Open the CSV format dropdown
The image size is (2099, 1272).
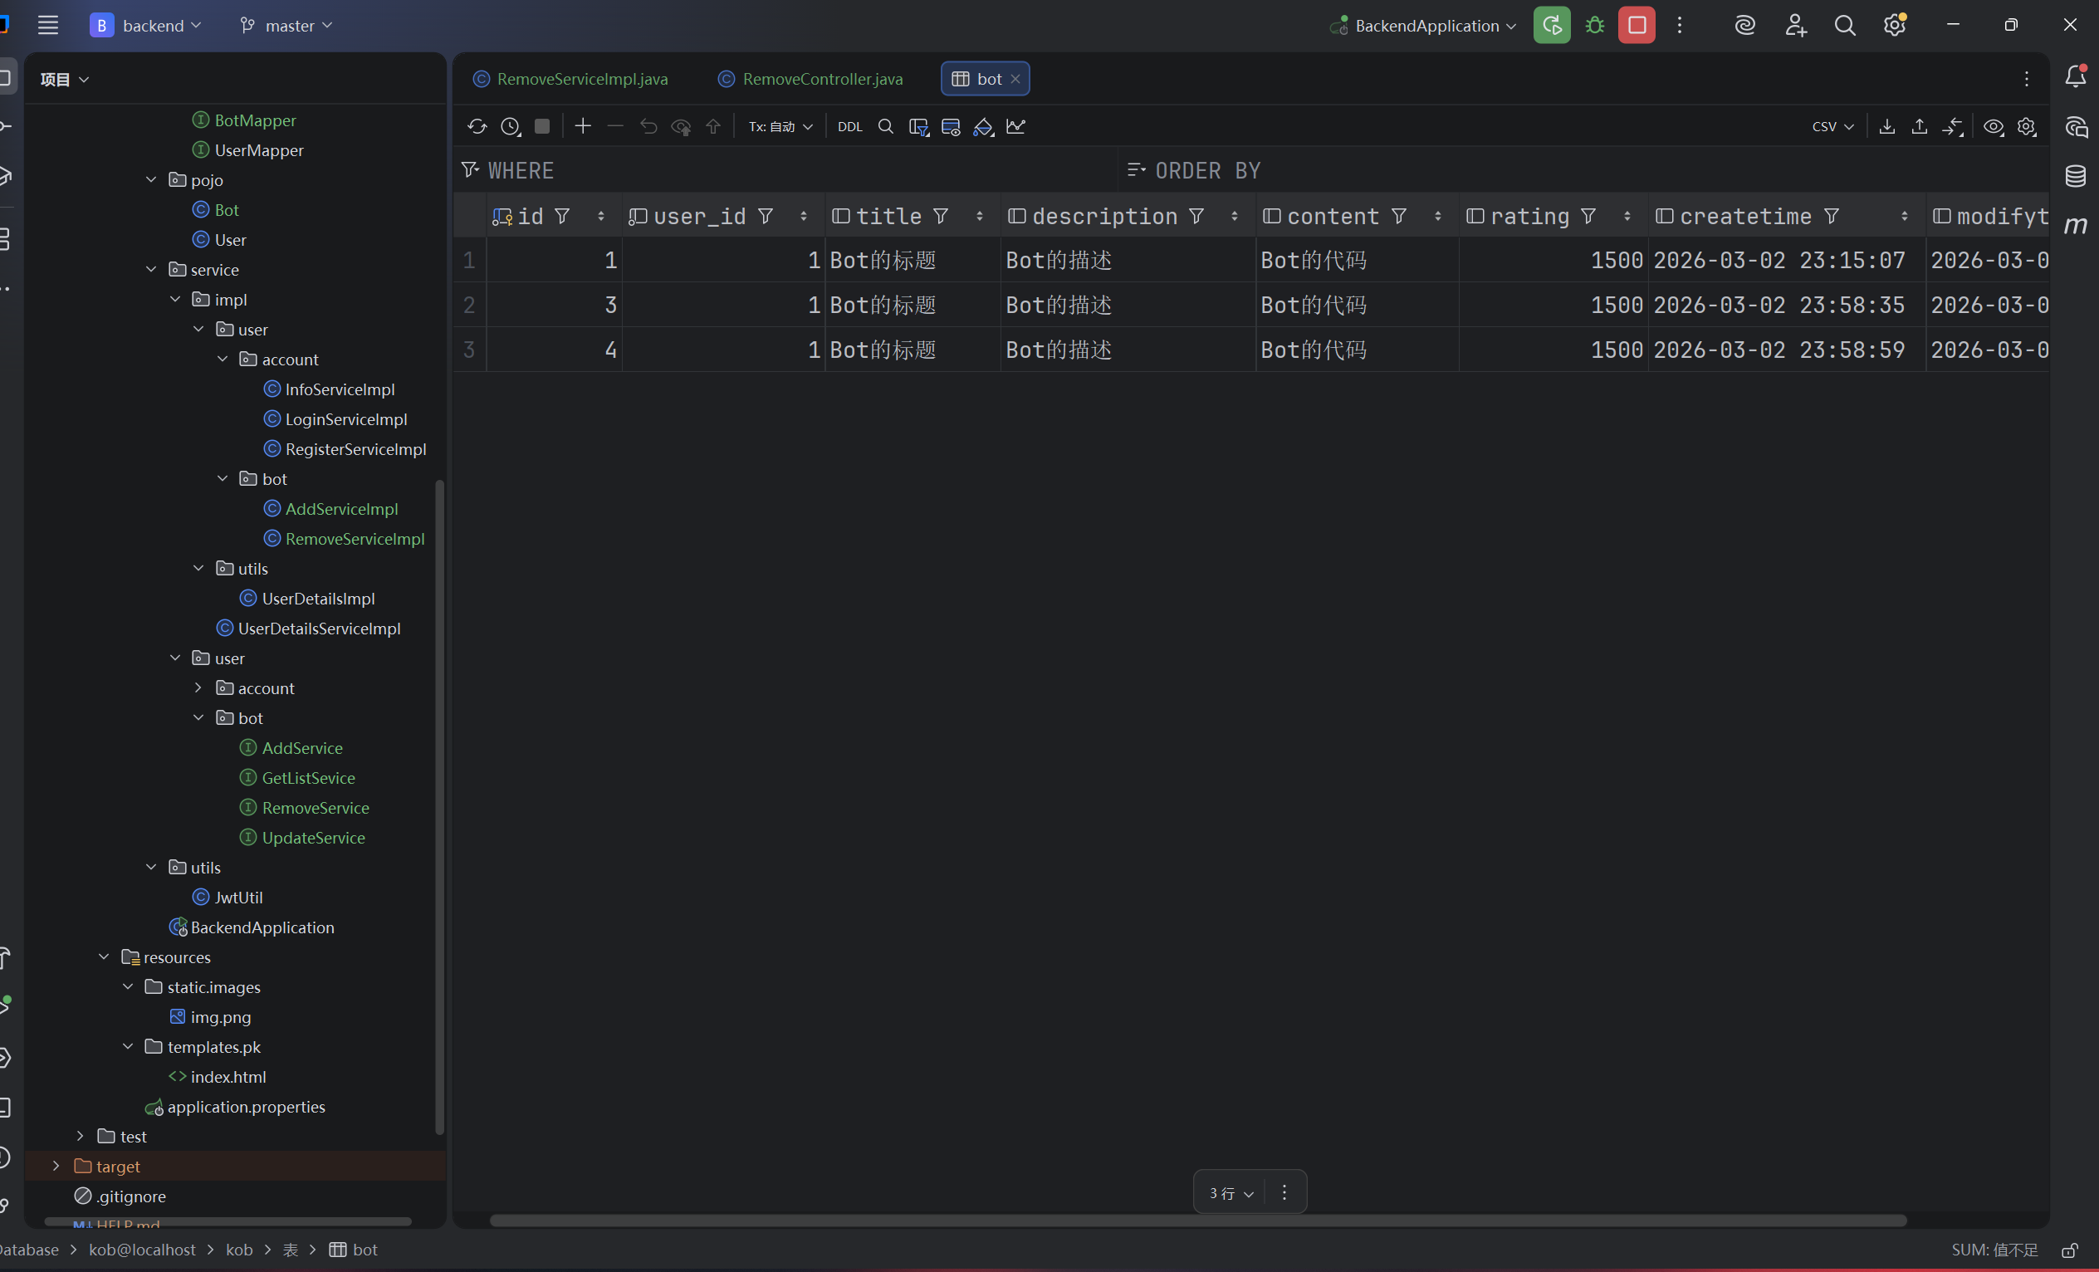click(x=1832, y=127)
